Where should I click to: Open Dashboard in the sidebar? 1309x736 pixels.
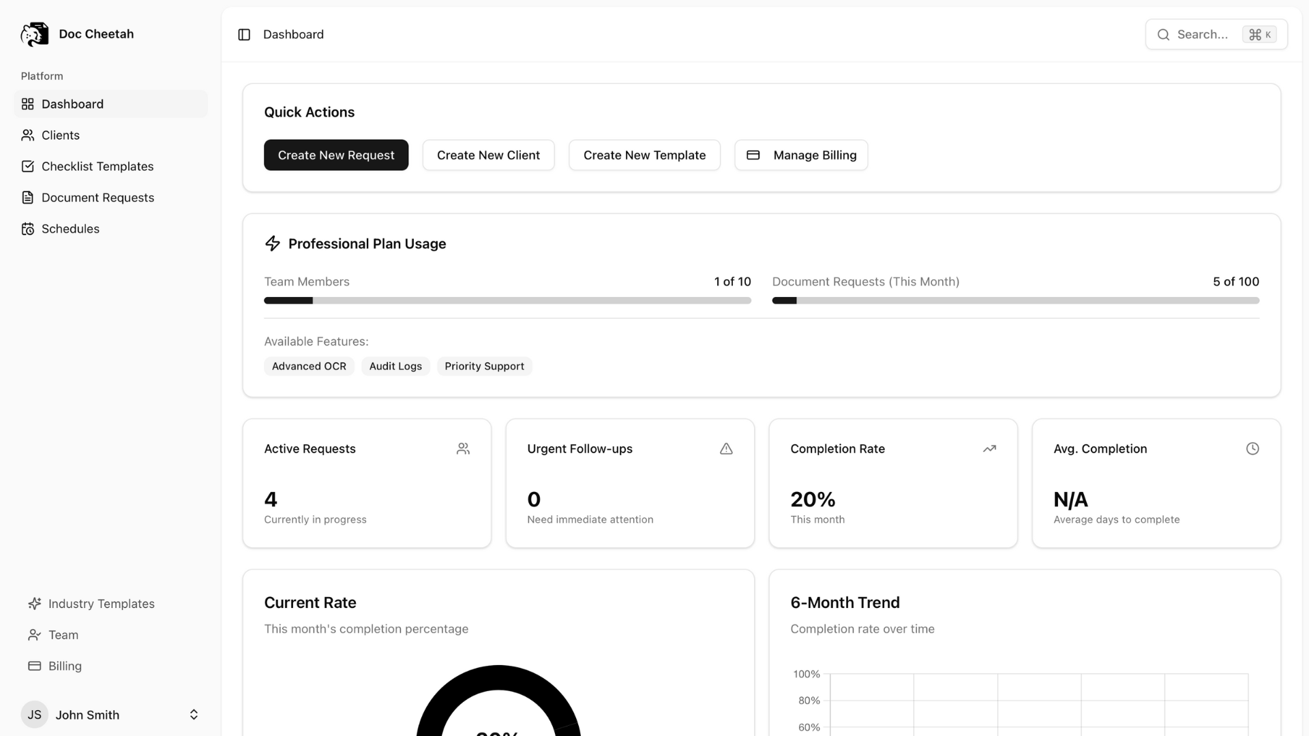[110, 104]
